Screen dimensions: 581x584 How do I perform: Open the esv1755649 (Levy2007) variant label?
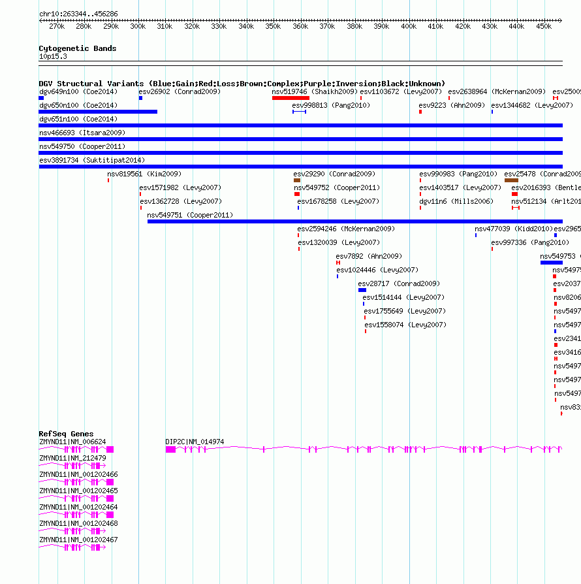(405, 312)
